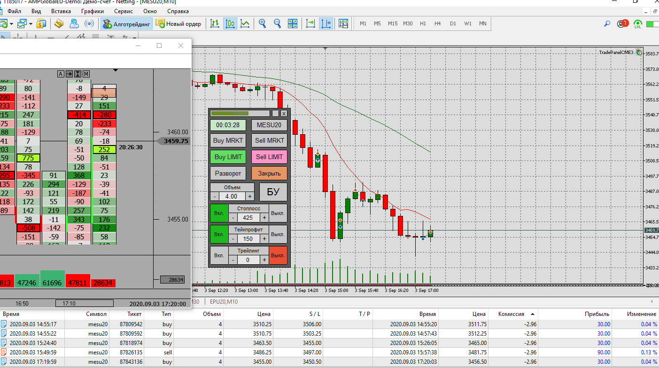The height and width of the screenshot is (368, 659).
Task: Place order with Buy LIMIT
Action: (228, 157)
